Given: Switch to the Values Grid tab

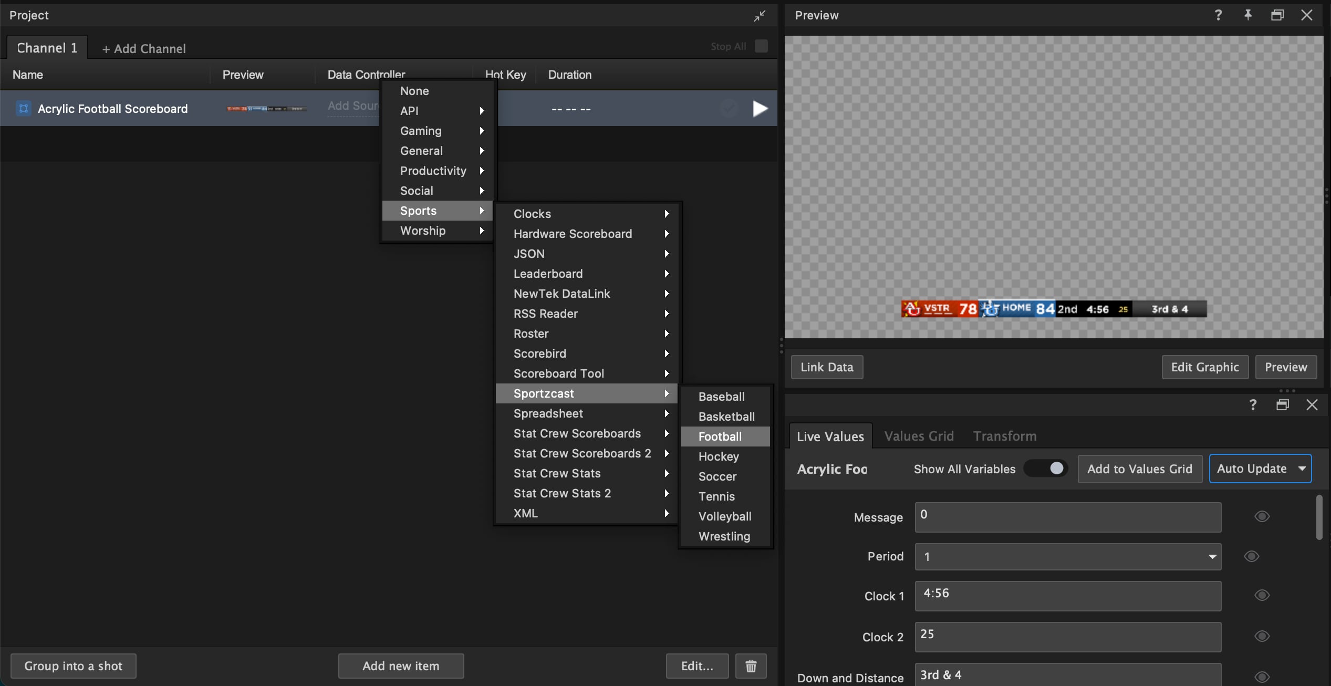Looking at the screenshot, I should pos(919,436).
